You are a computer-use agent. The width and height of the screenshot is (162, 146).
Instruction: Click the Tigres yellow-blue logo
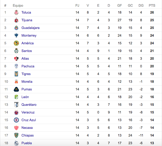(16, 74)
